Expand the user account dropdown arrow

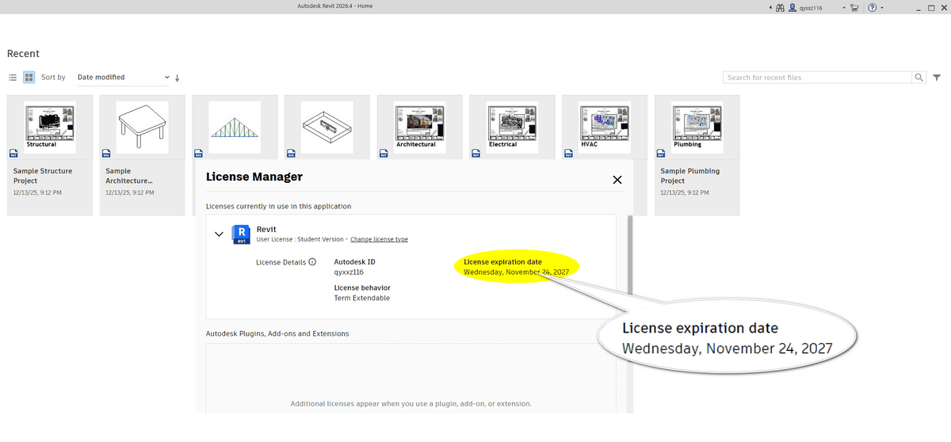[x=844, y=8]
